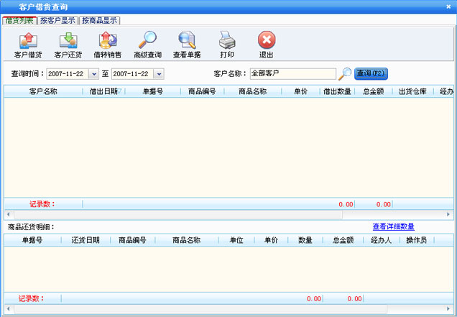Image resolution: width=457 pixels, height=317 pixels.
Task: Expand the start date dropdown
Action: 93,73
